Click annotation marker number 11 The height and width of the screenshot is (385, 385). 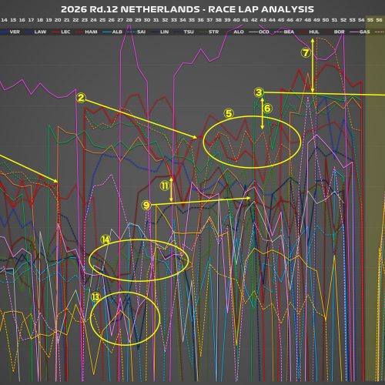click(x=164, y=186)
